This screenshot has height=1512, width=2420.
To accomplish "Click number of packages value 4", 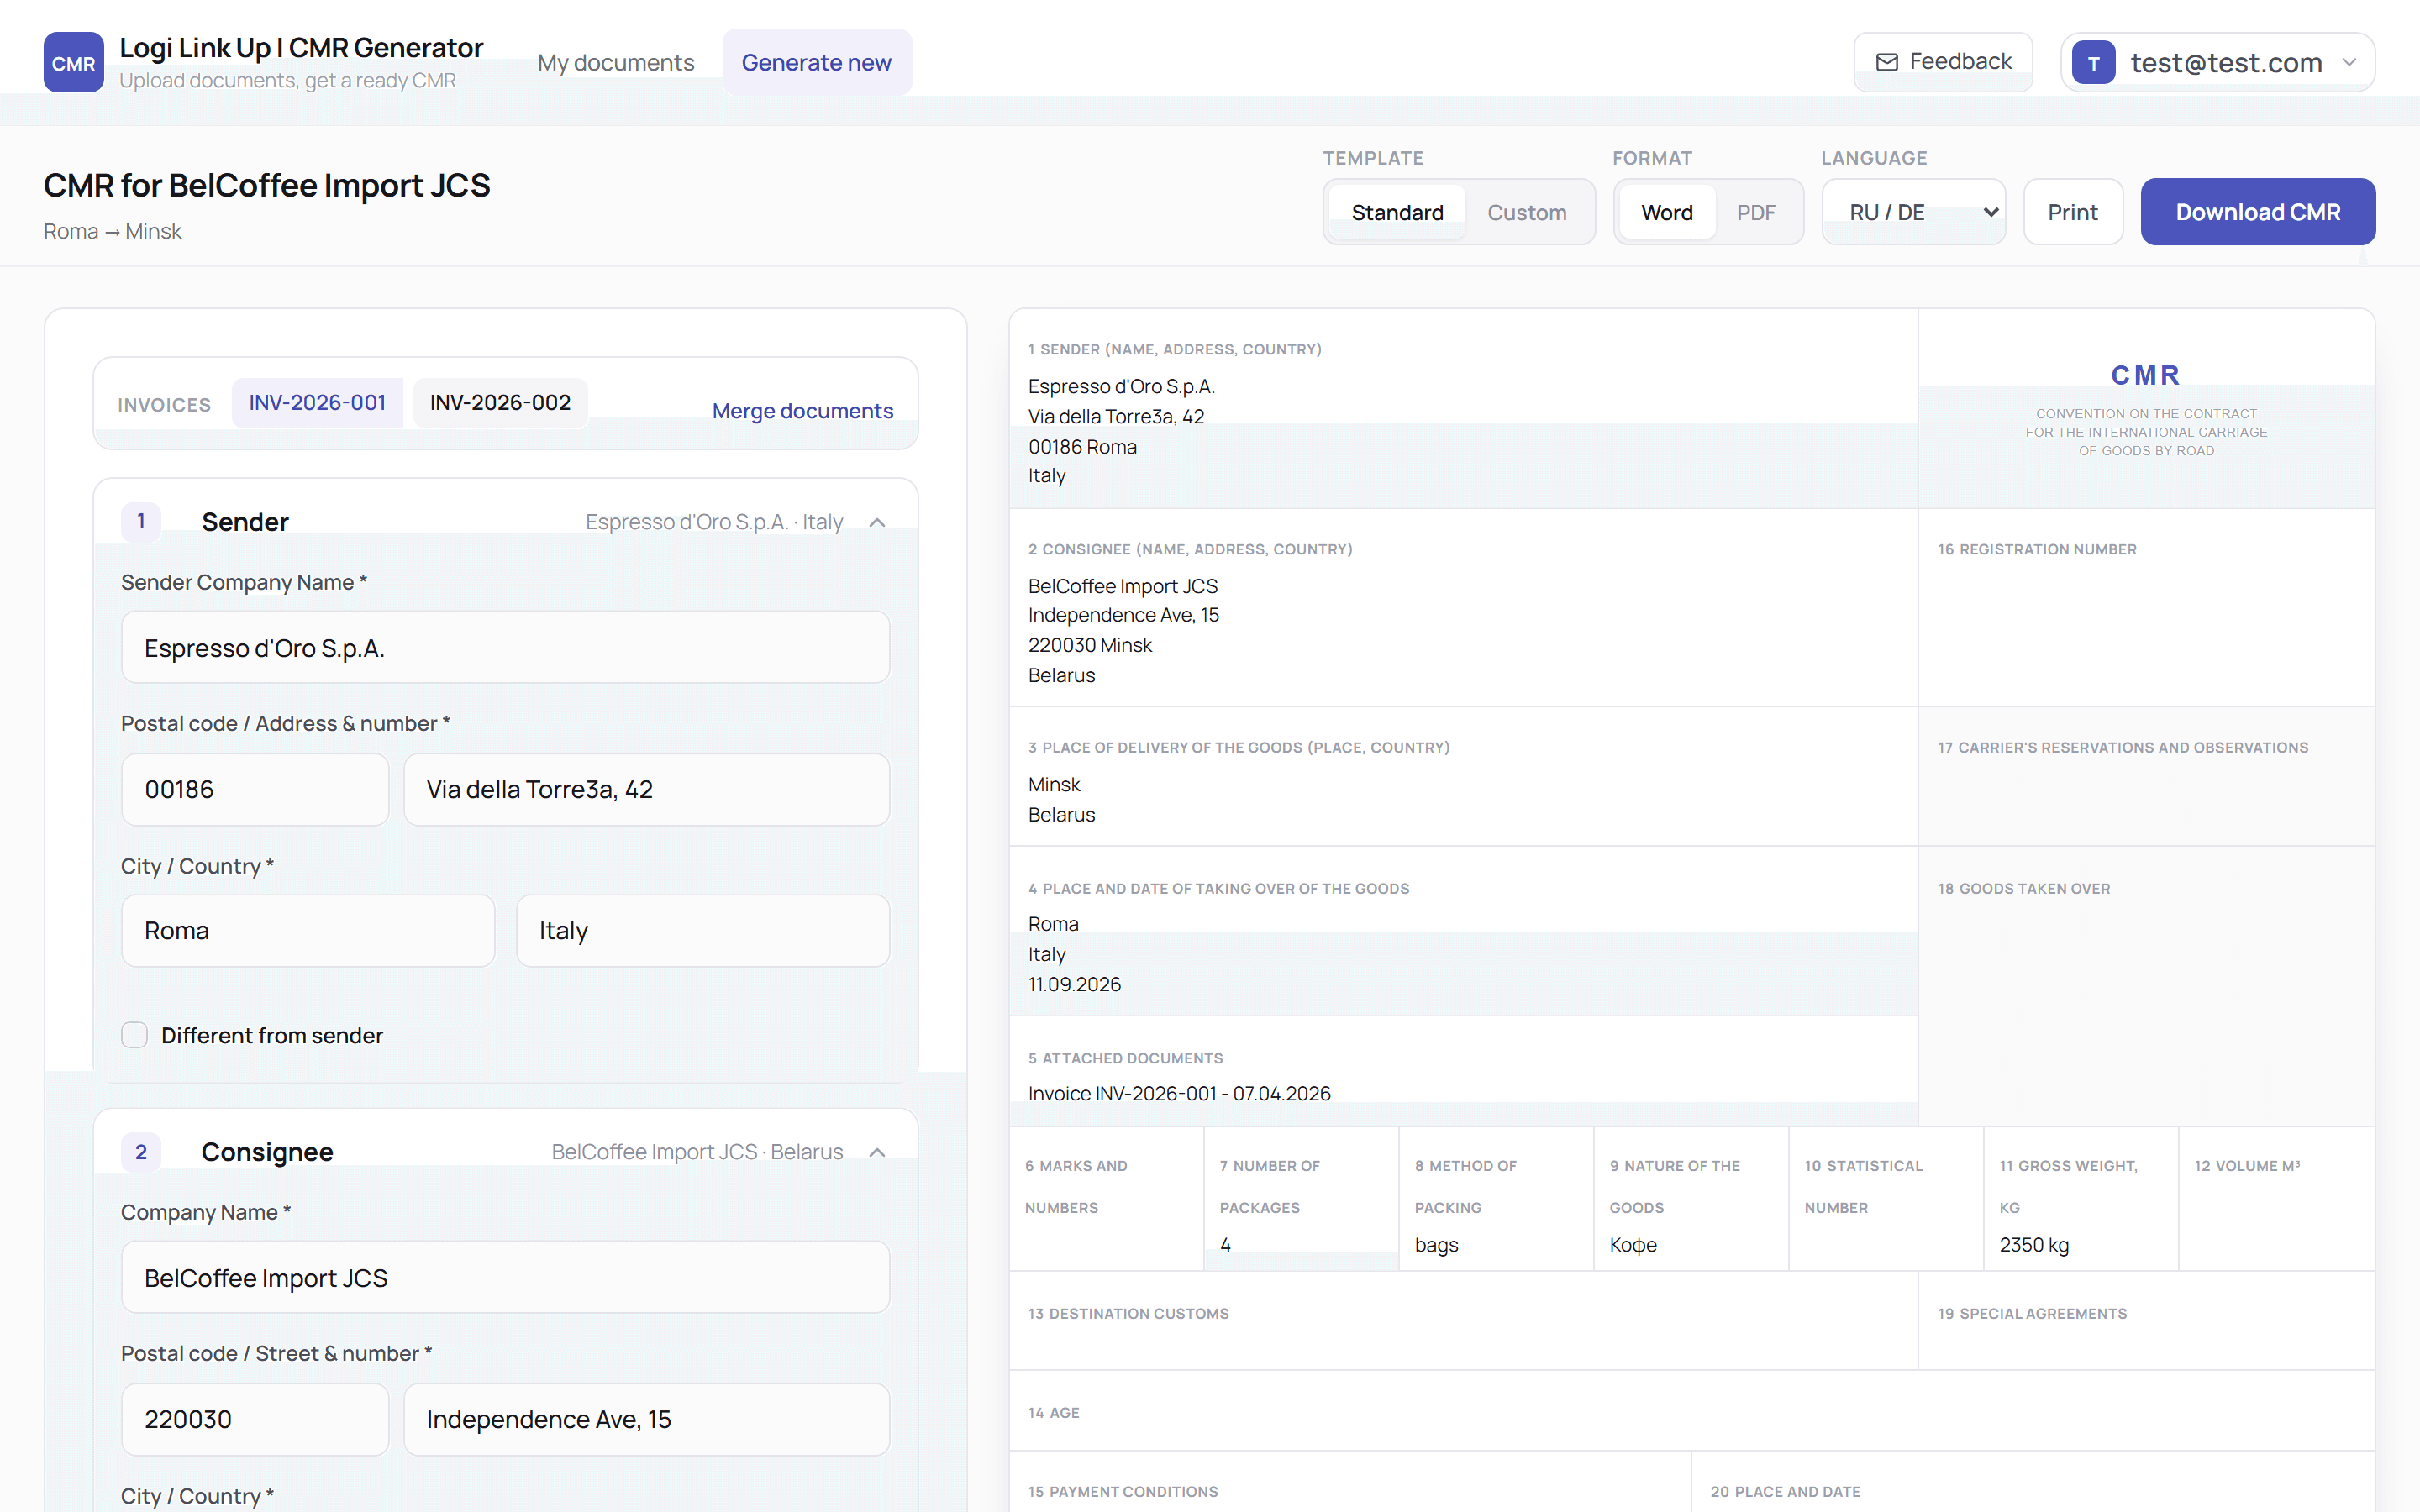I will [1225, 1245].
